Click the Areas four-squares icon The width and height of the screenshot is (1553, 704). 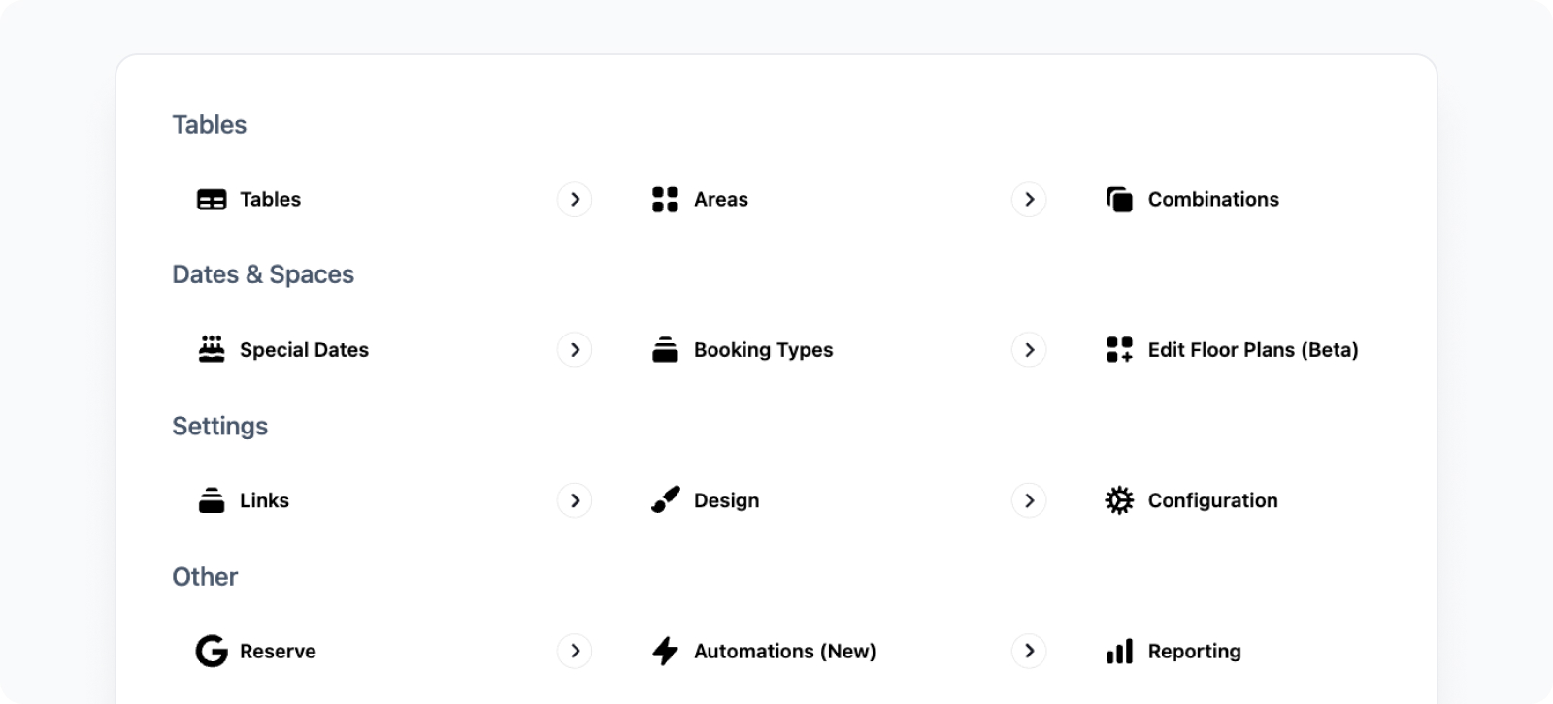pyautogui.click(x=665, y=200)
